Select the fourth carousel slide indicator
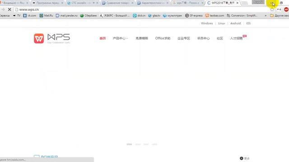The height and width of the screenshot is (162, 289). coord(154,144)
